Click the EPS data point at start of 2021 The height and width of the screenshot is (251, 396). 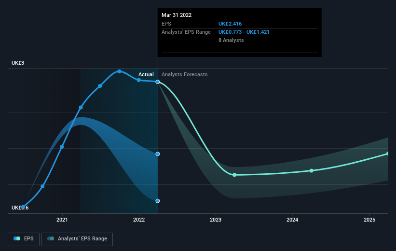click(62, 147)
